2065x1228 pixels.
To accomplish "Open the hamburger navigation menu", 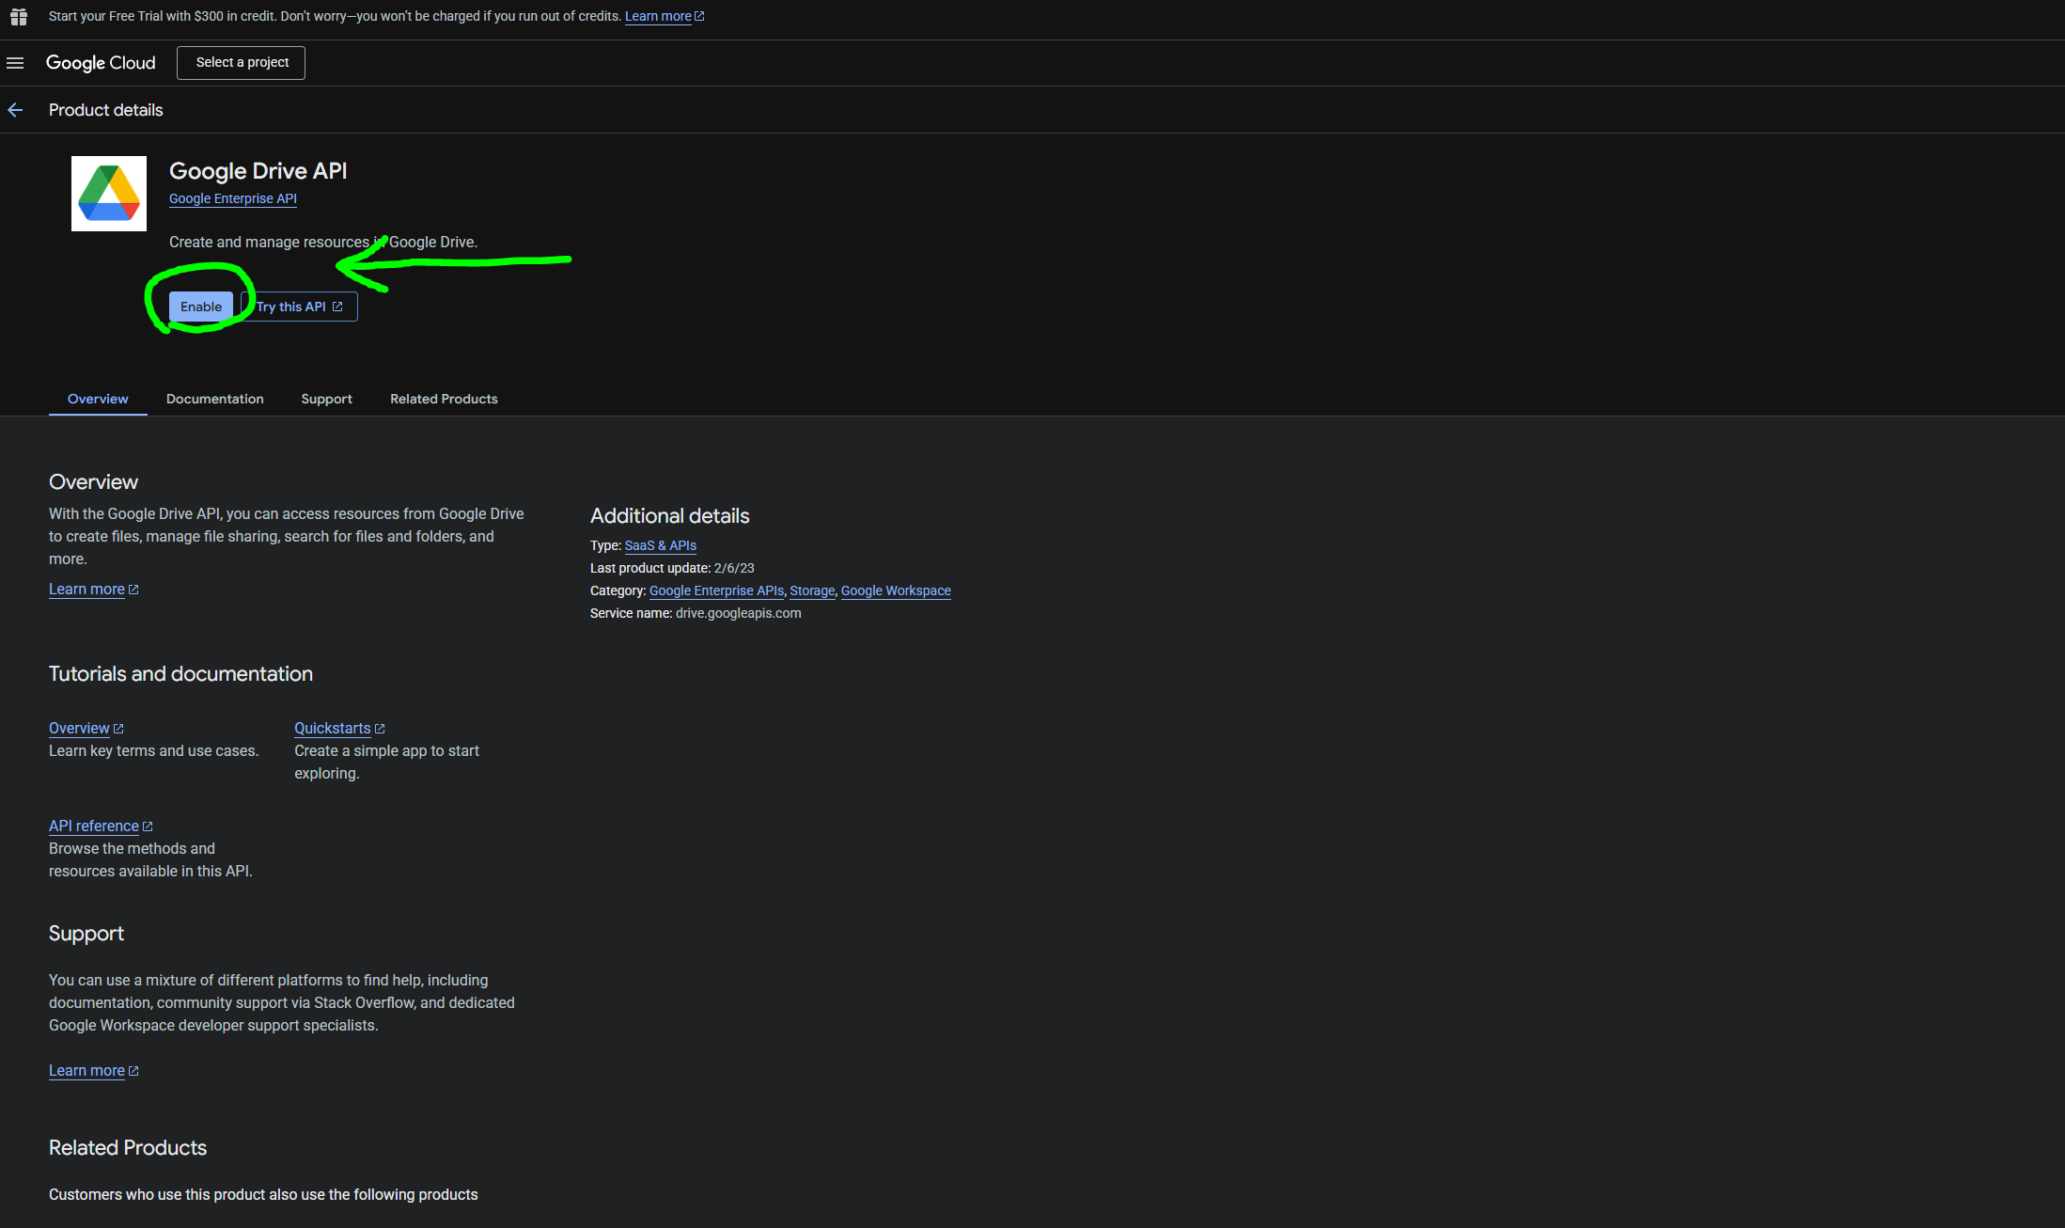I will click(15, 63).
